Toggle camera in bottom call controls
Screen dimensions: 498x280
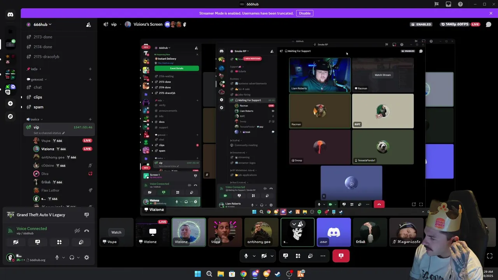pyautogui.click(x=264, y=256)
